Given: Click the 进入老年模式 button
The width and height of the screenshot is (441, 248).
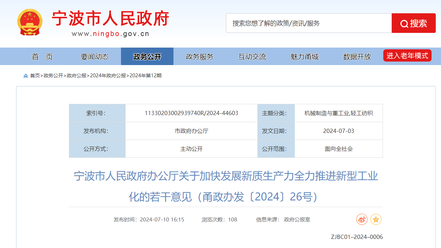Looking at the screenshot, I should tap(407, 55).
